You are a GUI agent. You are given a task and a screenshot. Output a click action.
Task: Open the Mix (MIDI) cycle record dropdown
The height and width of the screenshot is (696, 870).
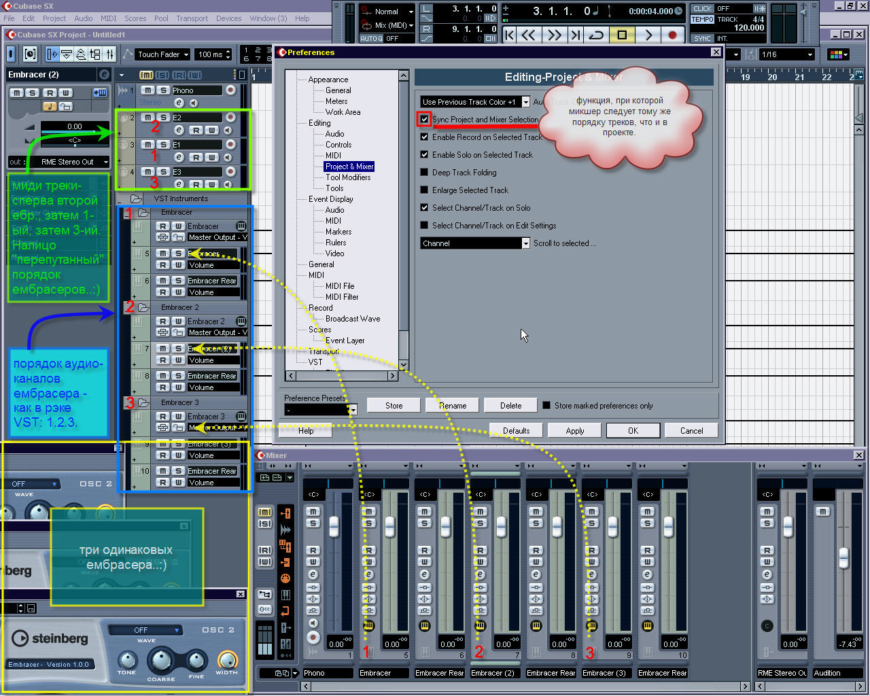point(387,25)
